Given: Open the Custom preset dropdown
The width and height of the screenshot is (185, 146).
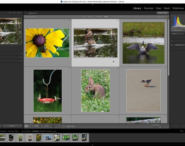Looking at the screenshot, I should [x=177, y=34].
